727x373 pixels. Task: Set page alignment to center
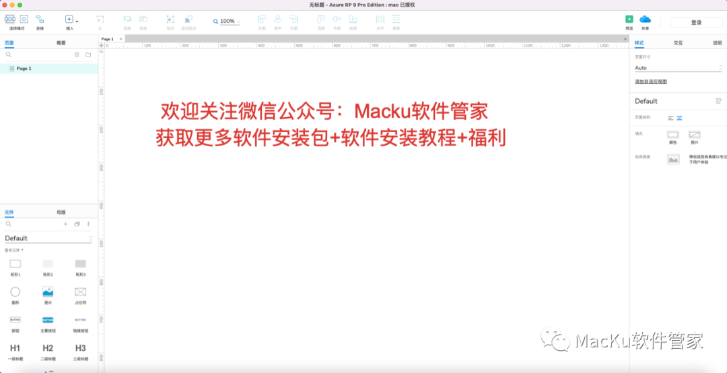click(x=679, y=118)
